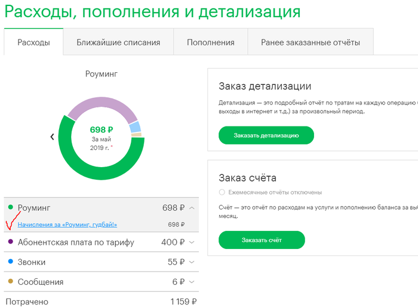The image size is (418, 308).
Task: Switch to the Ближайшие списания tab
Action: 118,42
